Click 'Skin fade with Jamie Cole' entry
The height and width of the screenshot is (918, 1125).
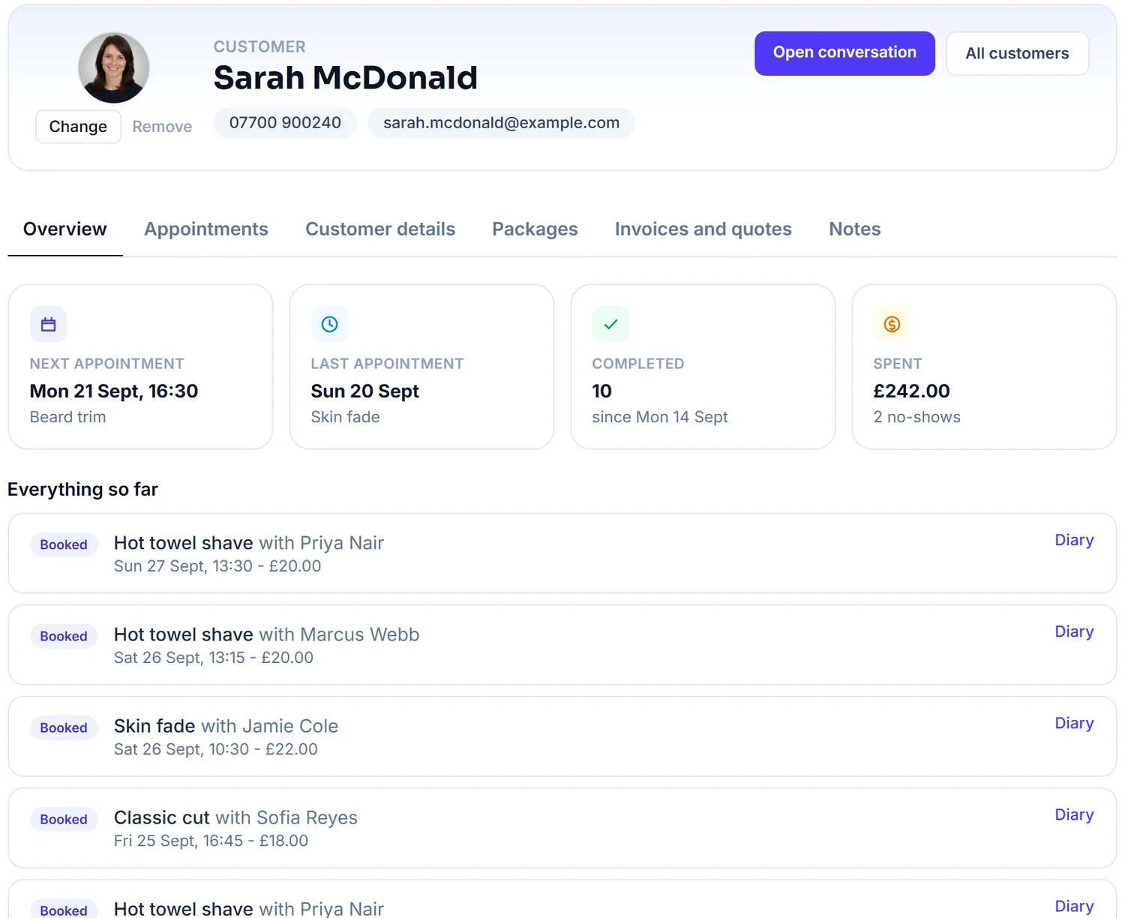226,726
